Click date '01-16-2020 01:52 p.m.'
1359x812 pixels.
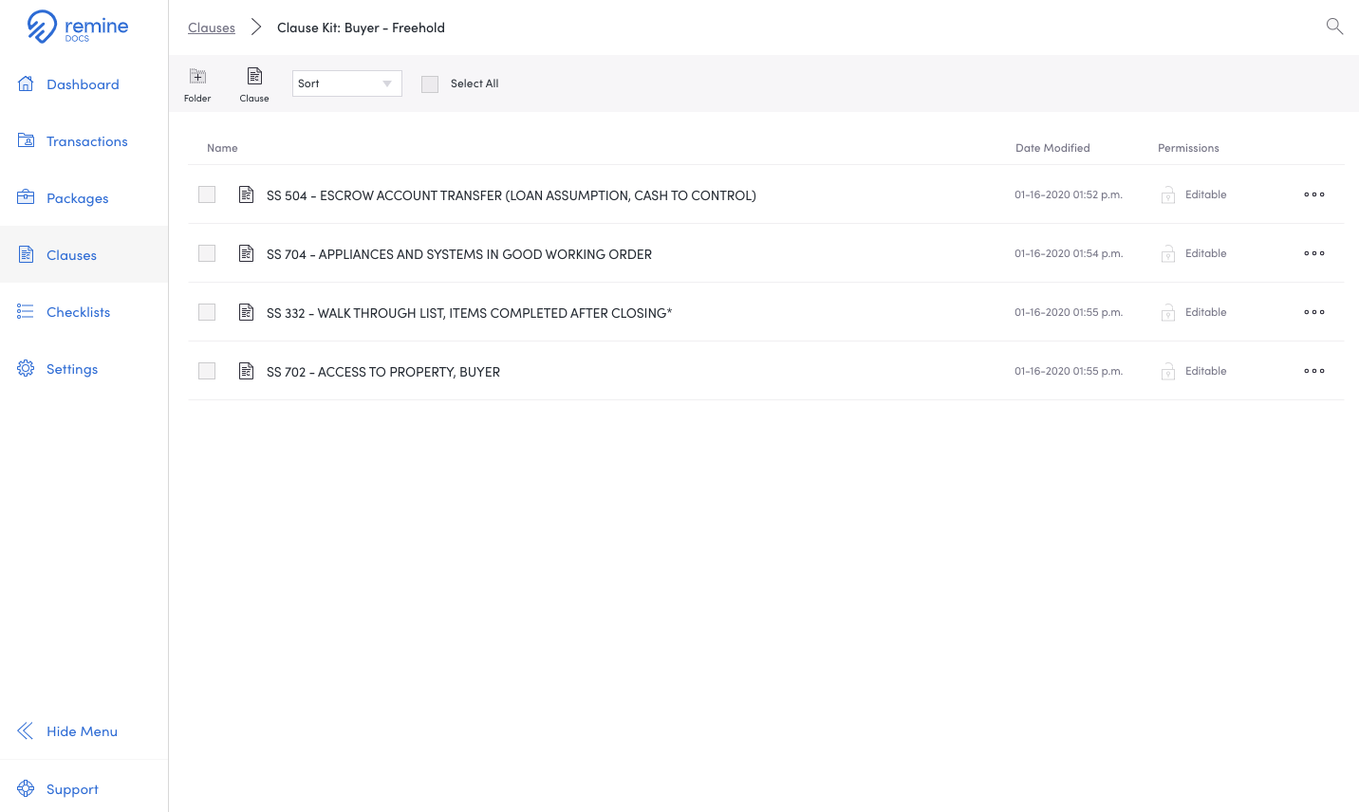1069,194
